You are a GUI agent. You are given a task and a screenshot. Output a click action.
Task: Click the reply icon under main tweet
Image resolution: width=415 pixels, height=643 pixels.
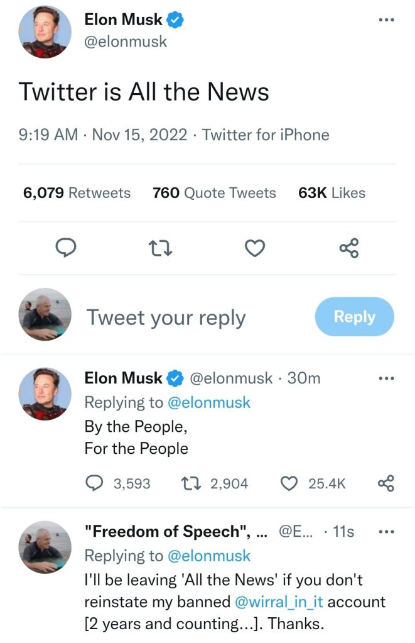tap(66, 249)
